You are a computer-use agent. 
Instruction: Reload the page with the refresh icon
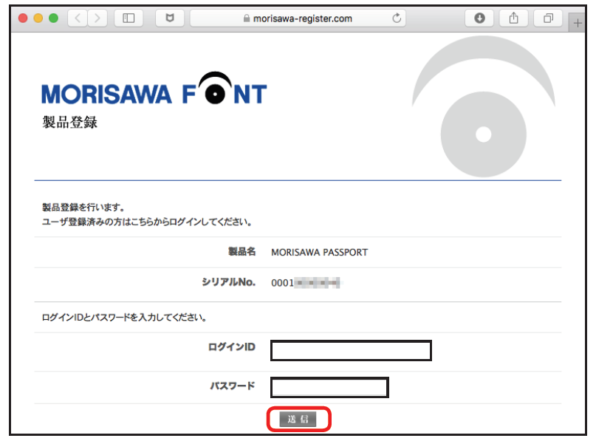[x=397, y=18]
